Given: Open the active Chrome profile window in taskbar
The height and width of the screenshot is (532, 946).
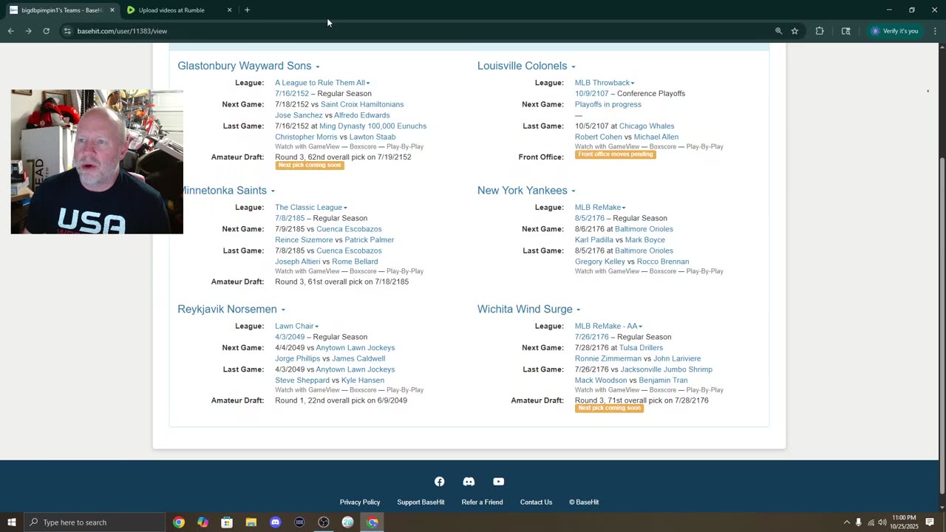Looking at the screenshot, I should (372, 522).
